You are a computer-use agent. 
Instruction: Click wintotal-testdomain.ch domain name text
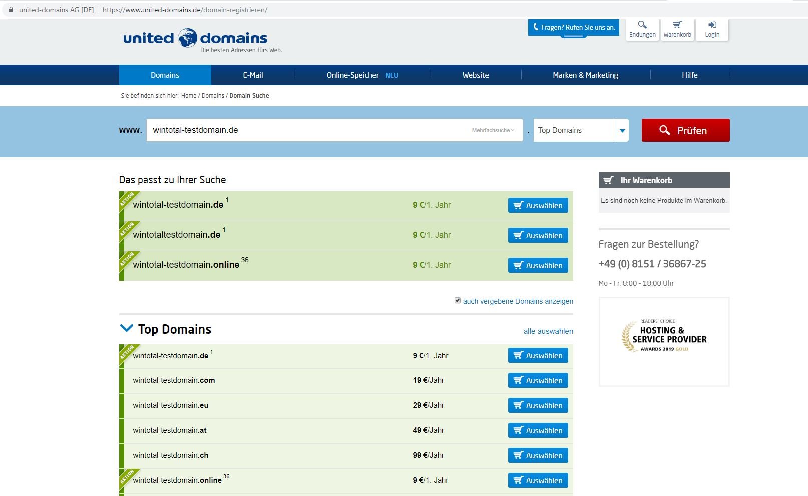[x=171, y=455]
